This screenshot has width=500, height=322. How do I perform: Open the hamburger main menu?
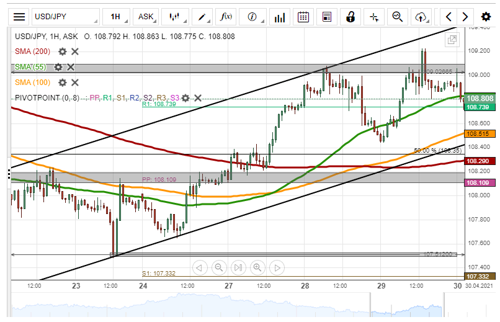click(x=20, y=17)
